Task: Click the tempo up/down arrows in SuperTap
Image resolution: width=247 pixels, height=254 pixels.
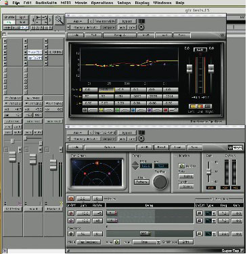Action: click(x=135, y=166)
